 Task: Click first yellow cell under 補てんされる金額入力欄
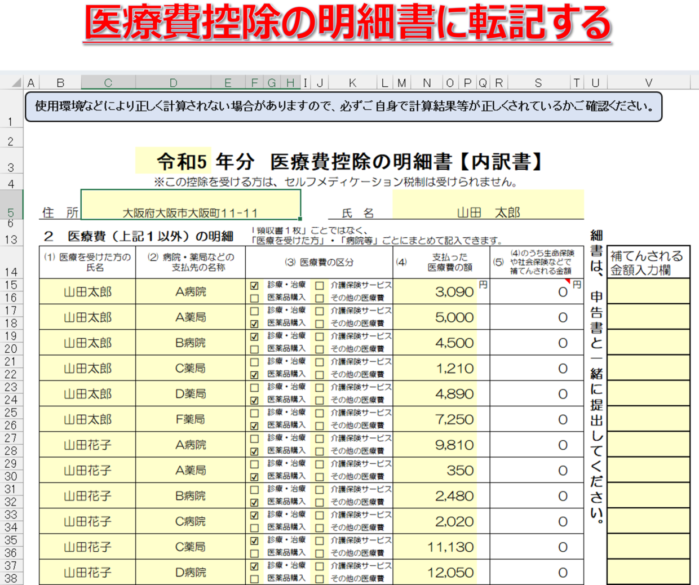[648, 291]
